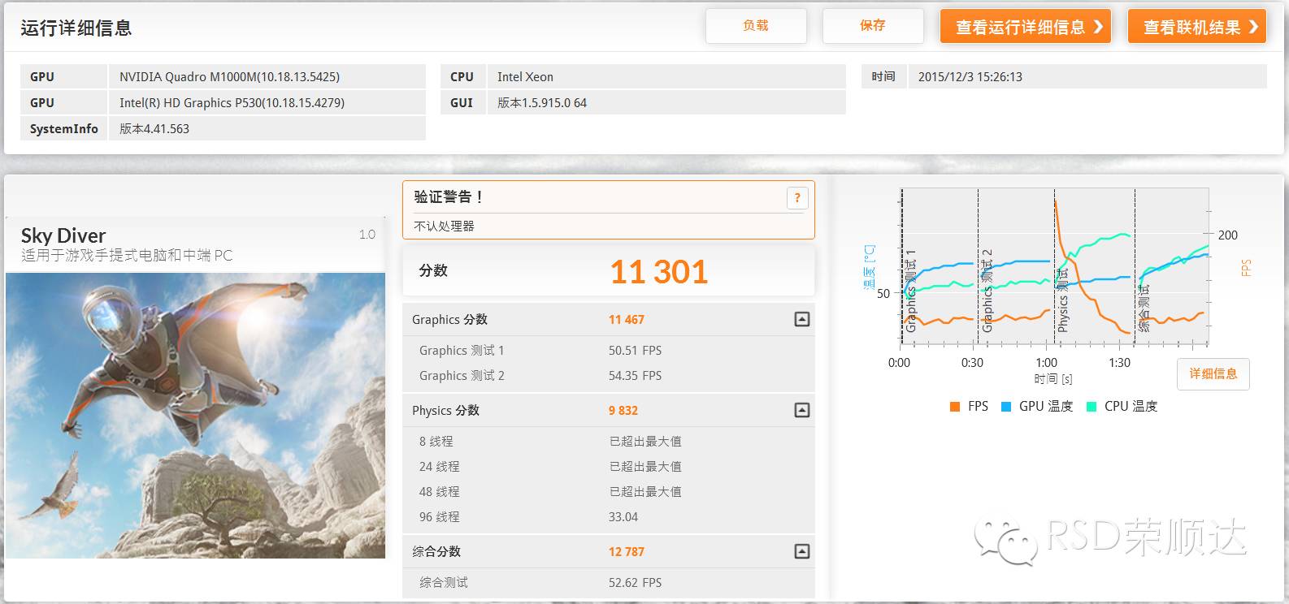This screenshot has height=604, width=1289.
Task: Click the Graphics 测试 2 marker in the chart
Action: [x=987, y=291]
